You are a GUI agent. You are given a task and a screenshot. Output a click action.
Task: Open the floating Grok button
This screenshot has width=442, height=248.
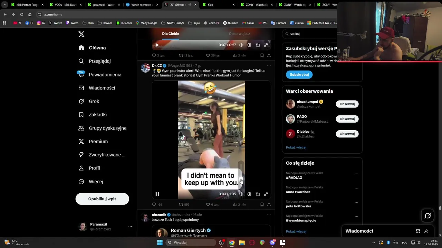[x=427, y=216]
